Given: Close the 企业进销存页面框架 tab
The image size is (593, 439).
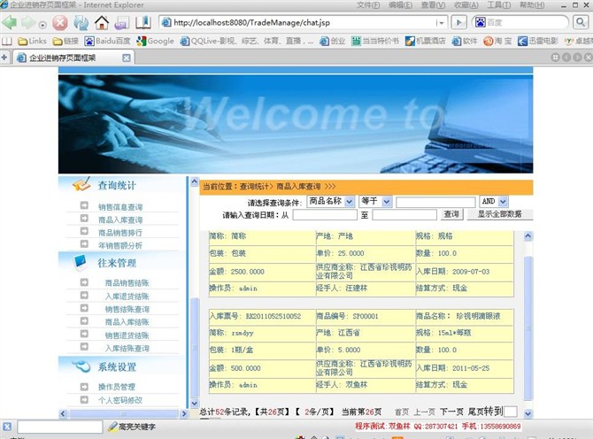Looking at the screenshot, I should pos(127,58).
